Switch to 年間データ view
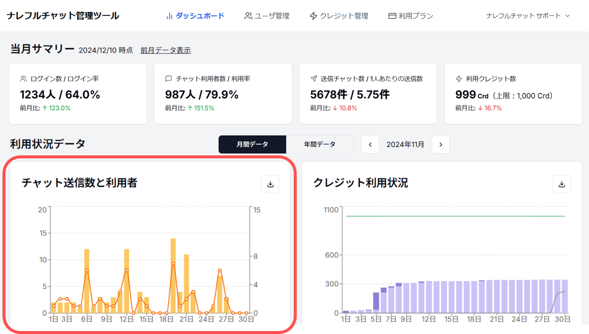589x334 pixels. (x=319, y=144)
